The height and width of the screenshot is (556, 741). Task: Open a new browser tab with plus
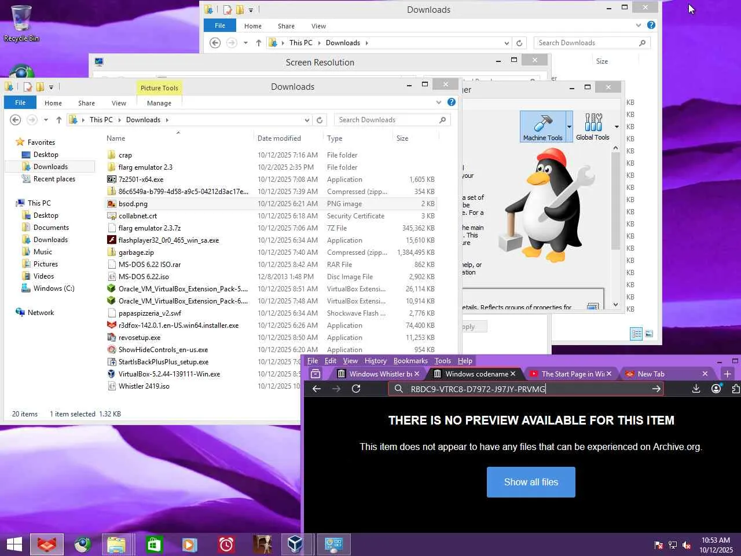tap(728, 374)
